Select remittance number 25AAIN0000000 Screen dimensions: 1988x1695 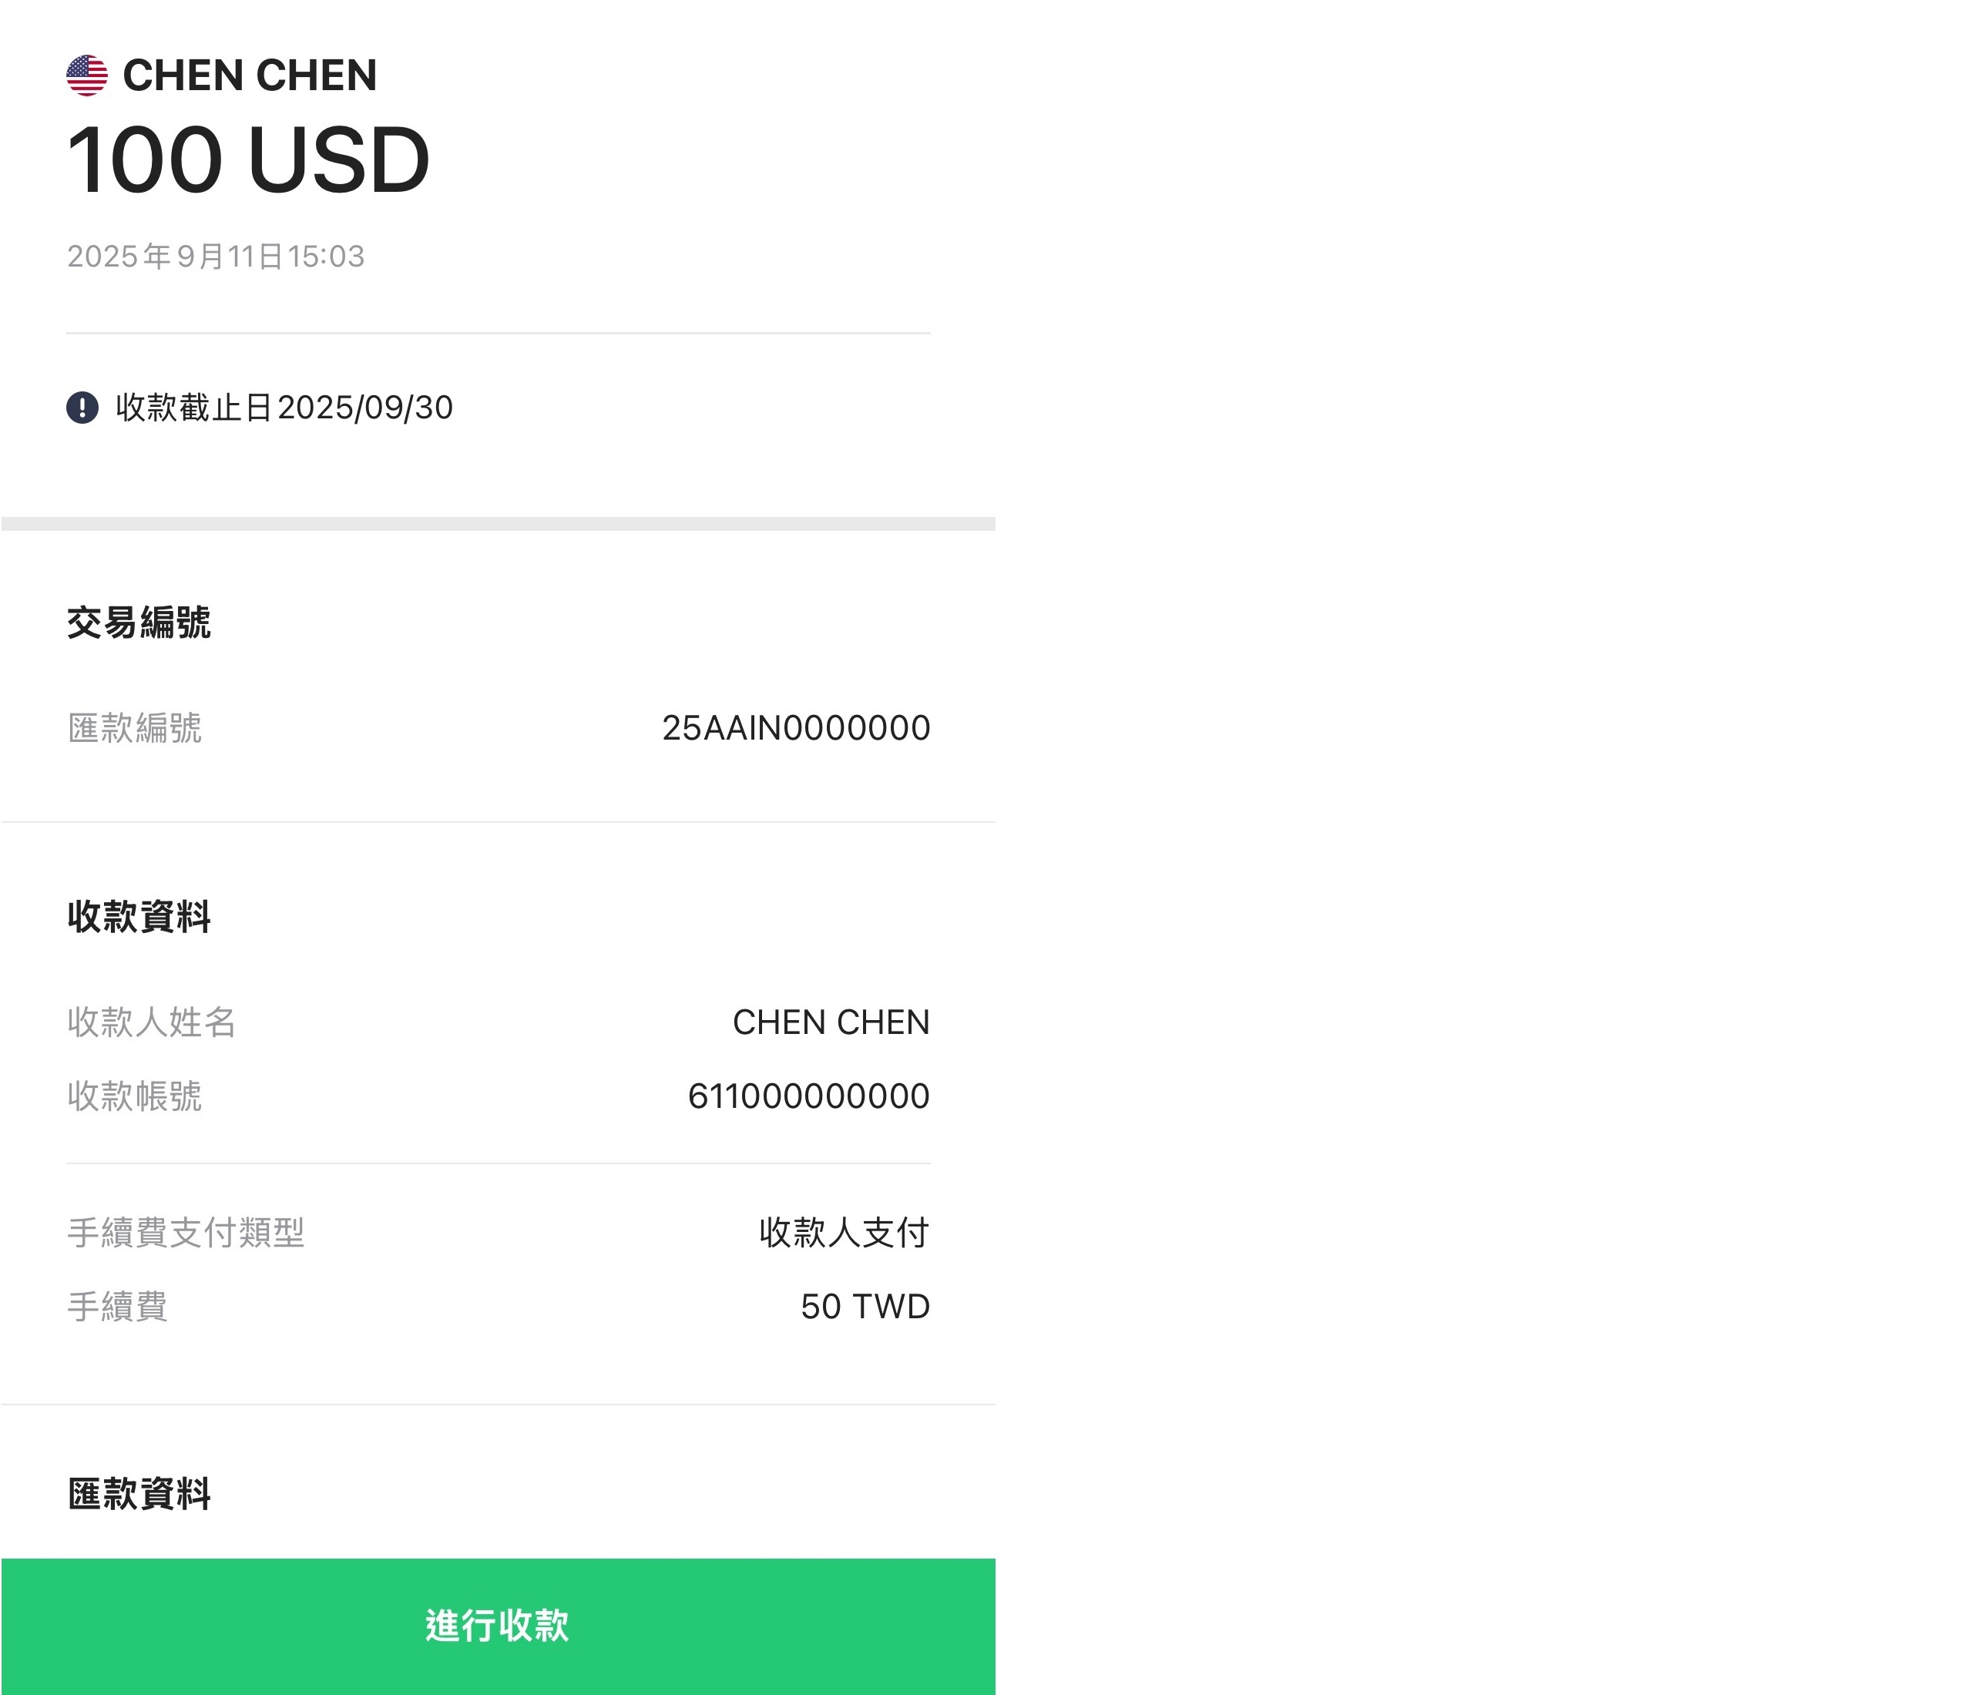tap(795, 728)
